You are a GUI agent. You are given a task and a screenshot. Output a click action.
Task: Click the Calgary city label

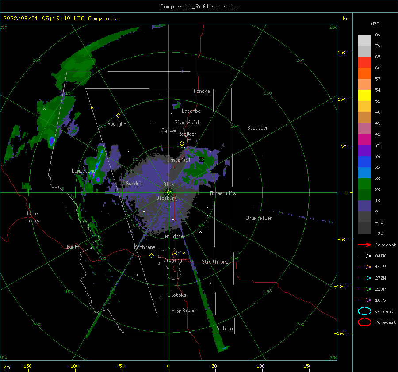click(x=172, y=260)
